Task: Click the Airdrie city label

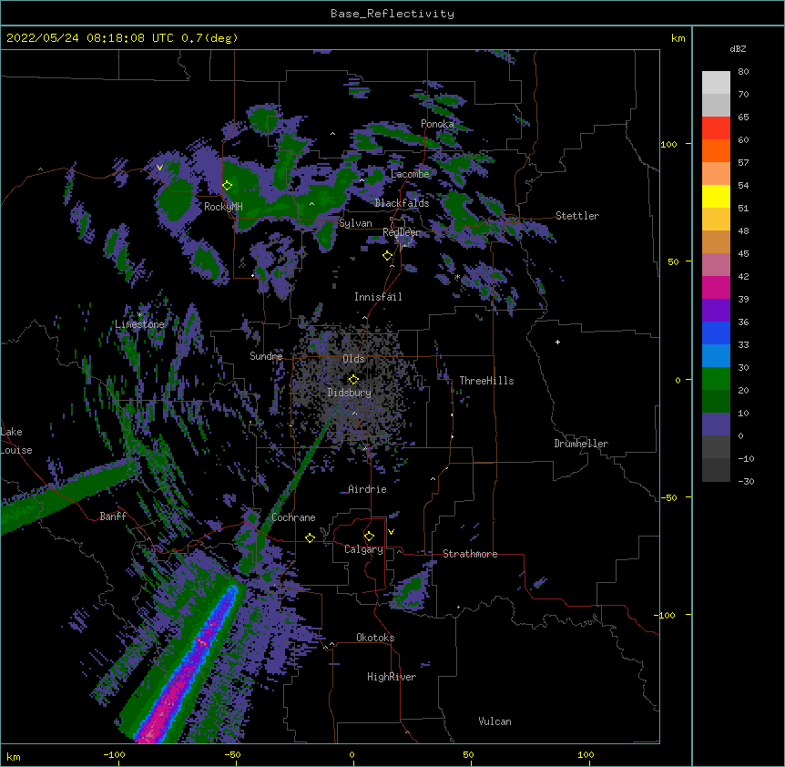Action: click(x=368, y=489)
